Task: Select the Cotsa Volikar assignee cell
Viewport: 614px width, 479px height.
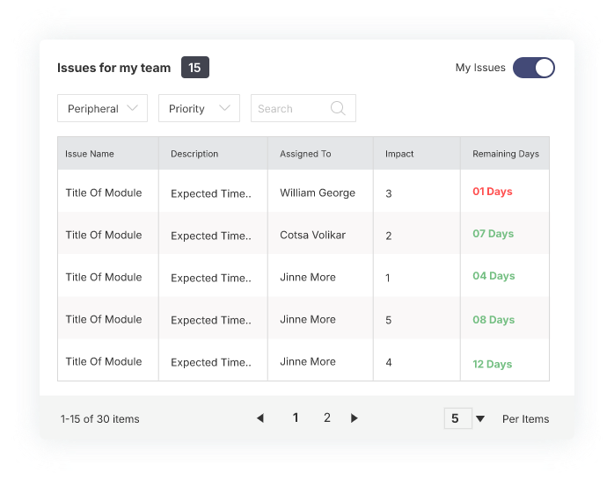Action: point(312,235)
